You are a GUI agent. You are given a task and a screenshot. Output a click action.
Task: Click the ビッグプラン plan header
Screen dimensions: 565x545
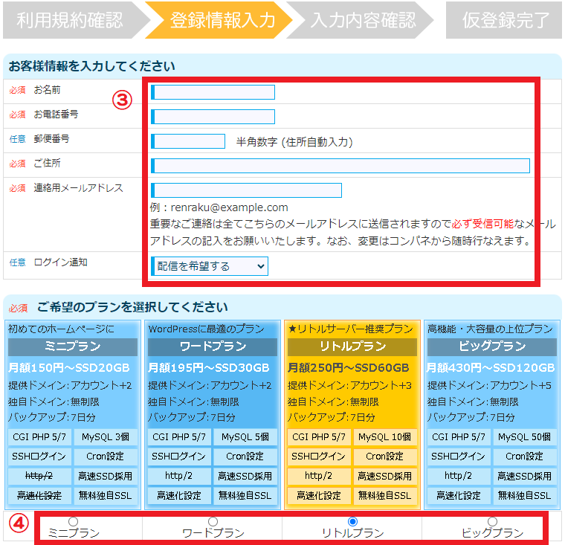click(492, 346)
